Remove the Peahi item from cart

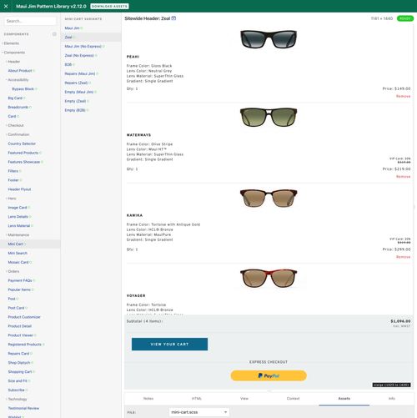pyautogui.click(x=403, y=96)
